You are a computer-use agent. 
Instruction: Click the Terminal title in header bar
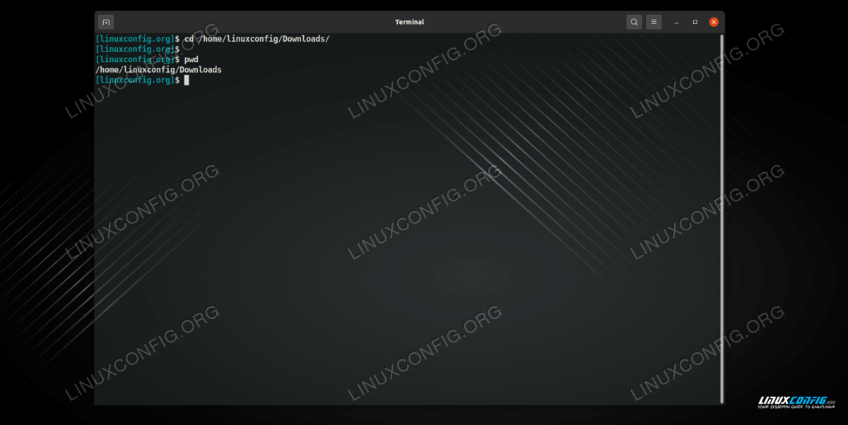[409, 22]
